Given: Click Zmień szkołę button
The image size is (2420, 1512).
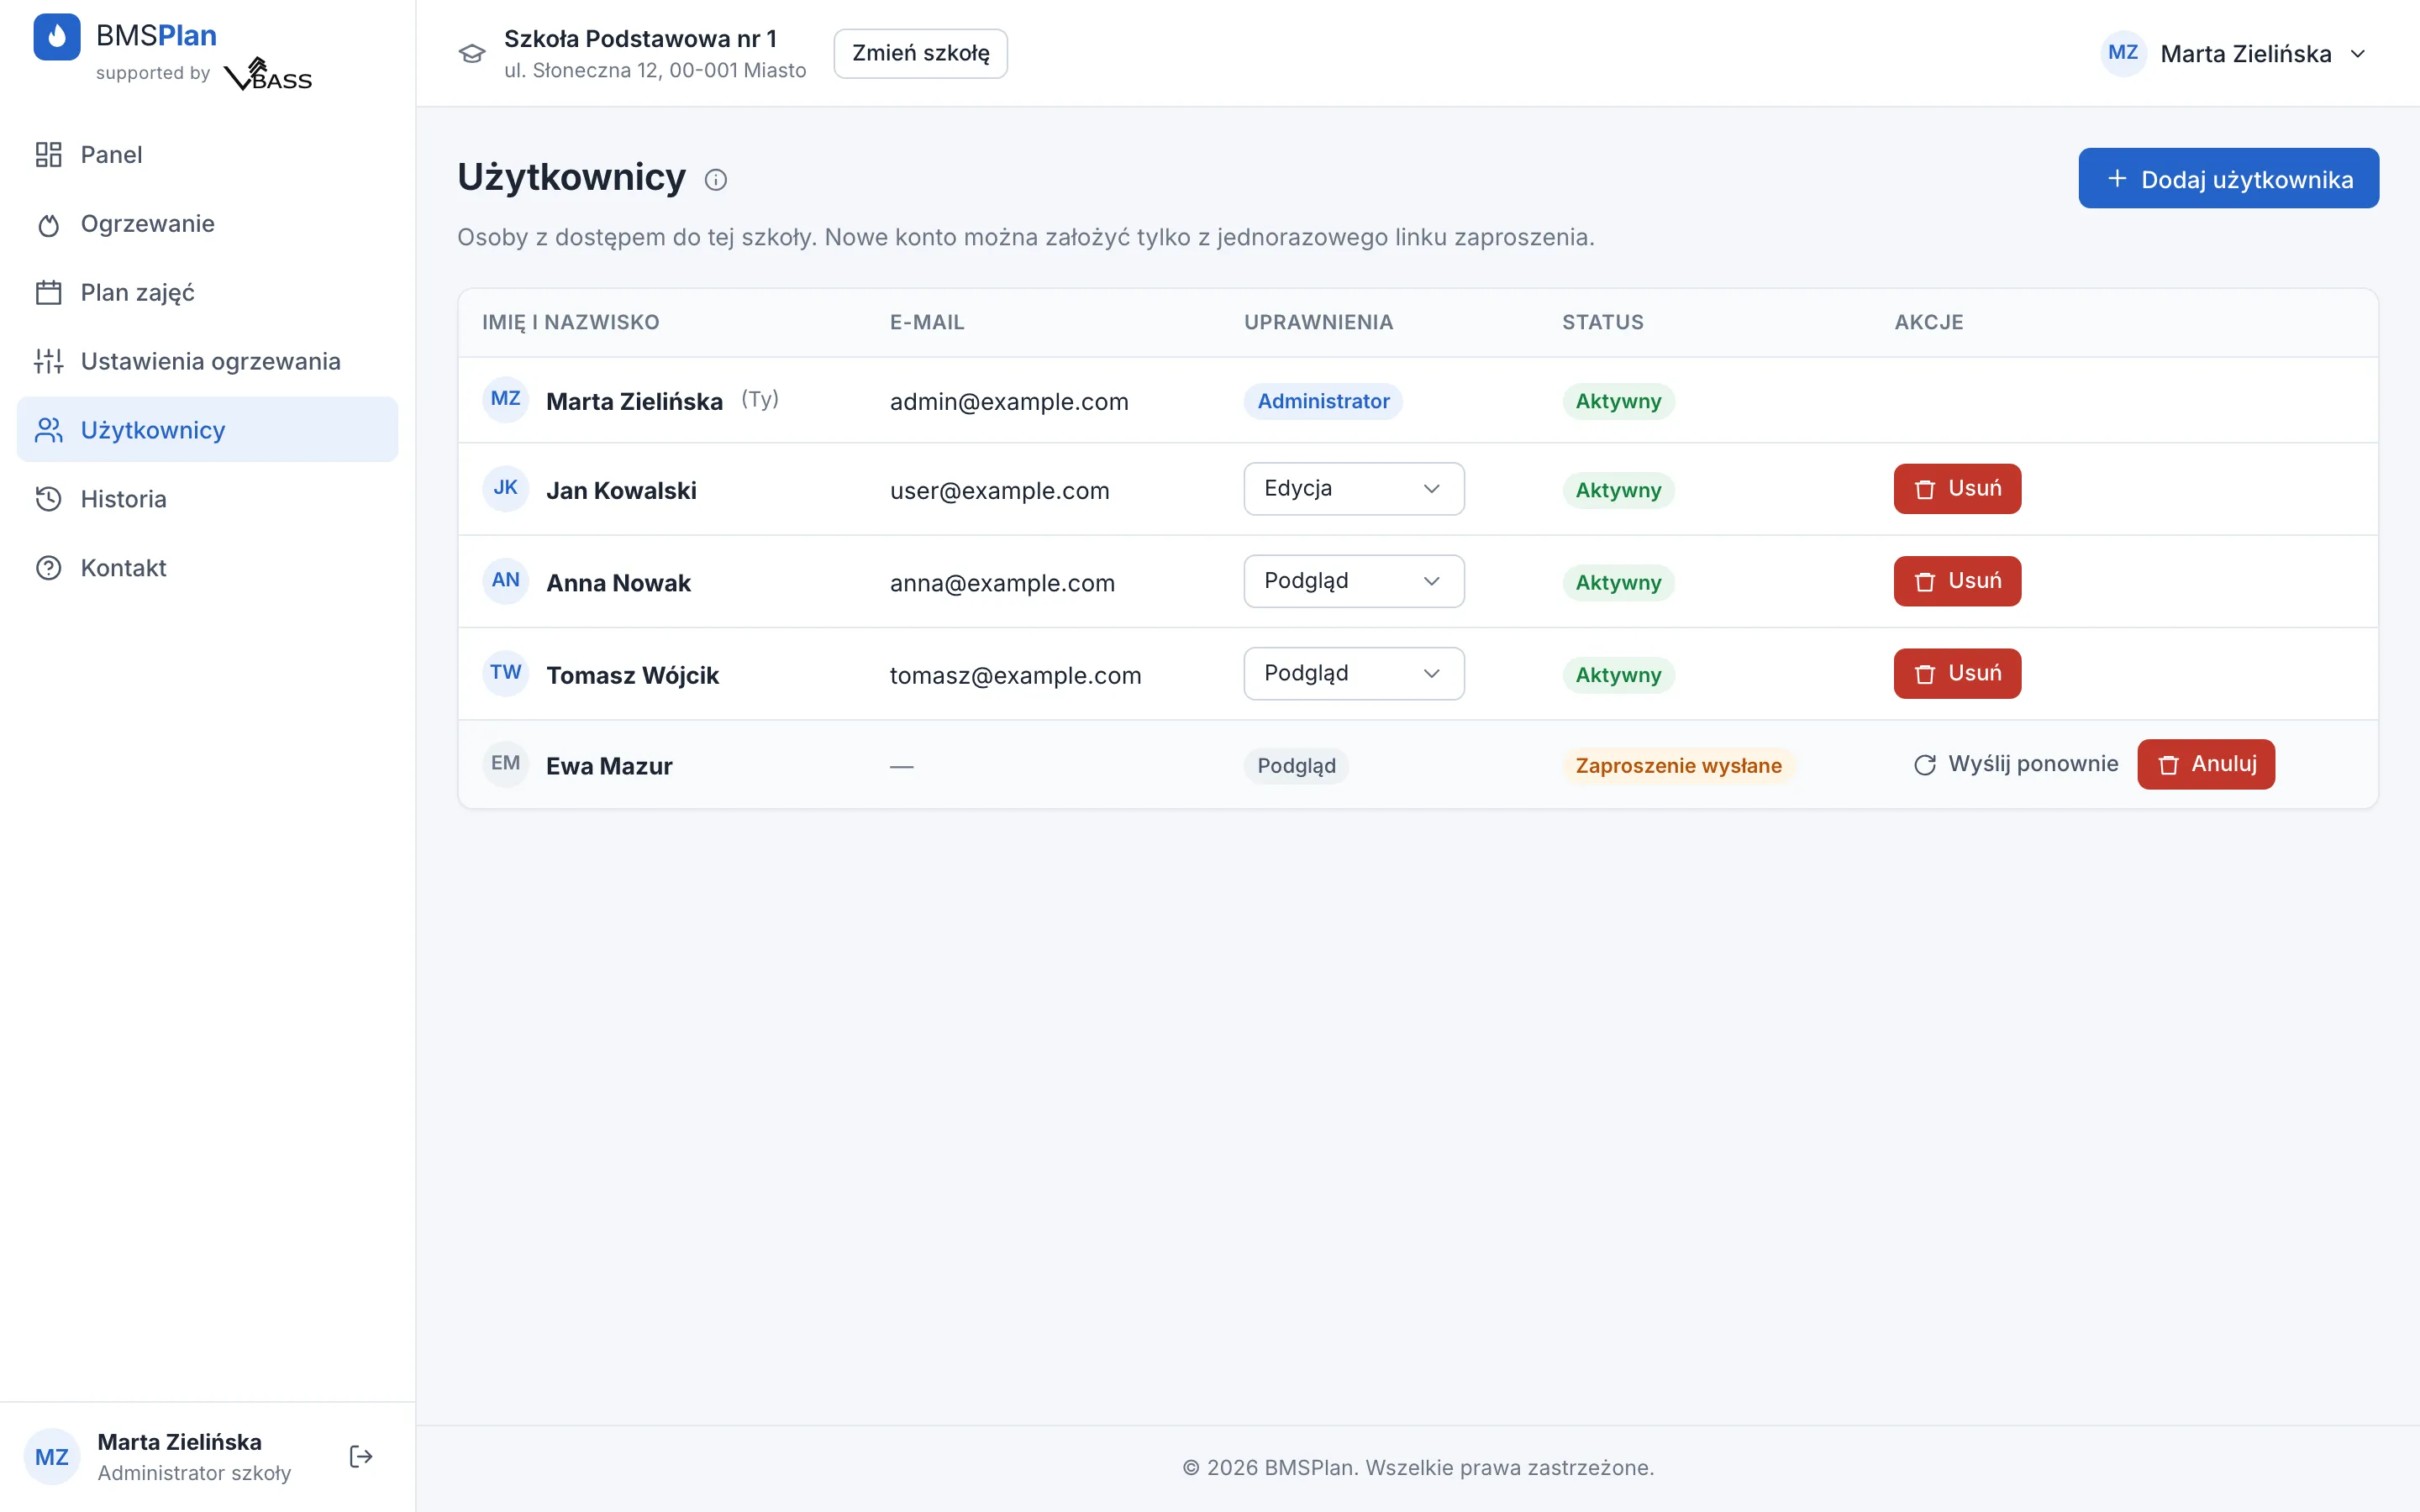Looking at the screenshot, I should (920, 54).
